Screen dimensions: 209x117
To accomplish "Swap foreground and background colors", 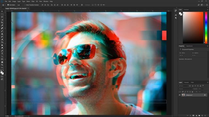I will pos(3,70).
